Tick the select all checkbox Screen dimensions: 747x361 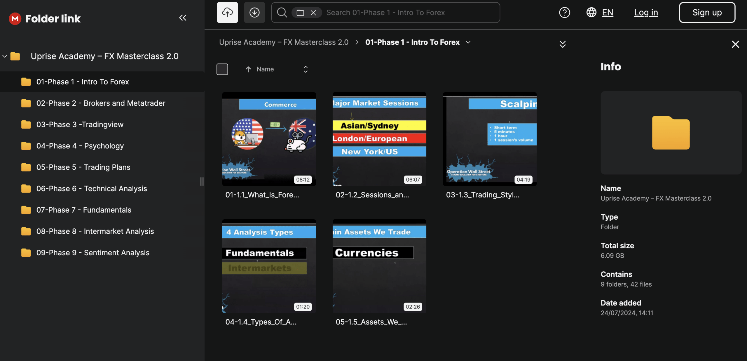(x=222, y=69)
